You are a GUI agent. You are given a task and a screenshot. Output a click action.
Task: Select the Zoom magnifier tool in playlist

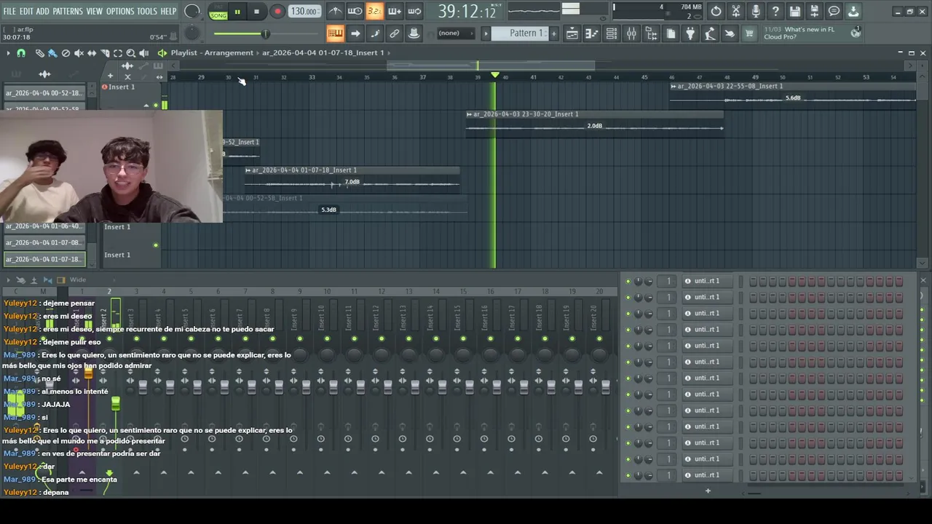(131, 53)
